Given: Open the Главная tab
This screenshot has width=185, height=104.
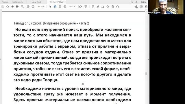Looking at the screenshot, I should pyautogui.click(x=5, y=2).
